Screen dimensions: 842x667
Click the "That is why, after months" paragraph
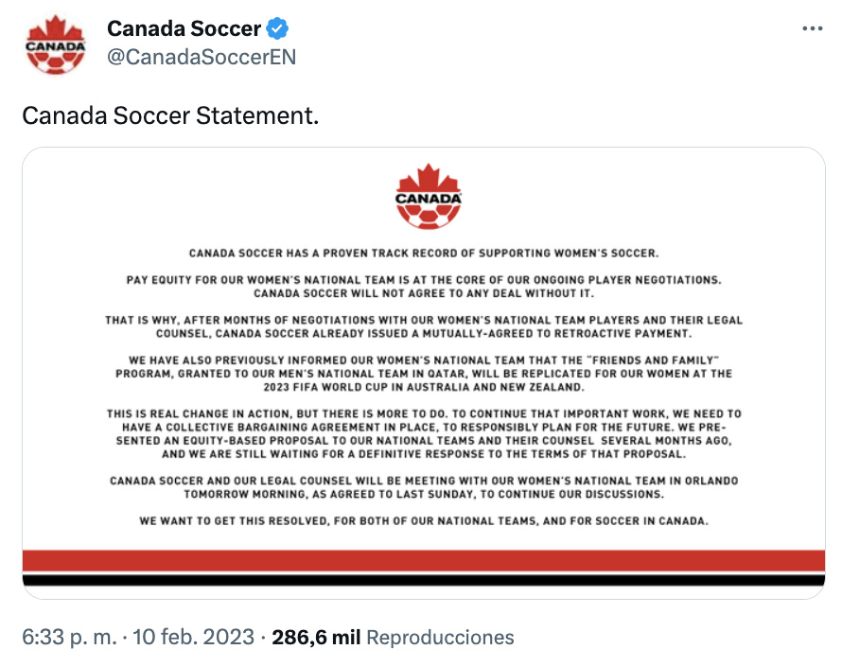click(x=423, y=327)
